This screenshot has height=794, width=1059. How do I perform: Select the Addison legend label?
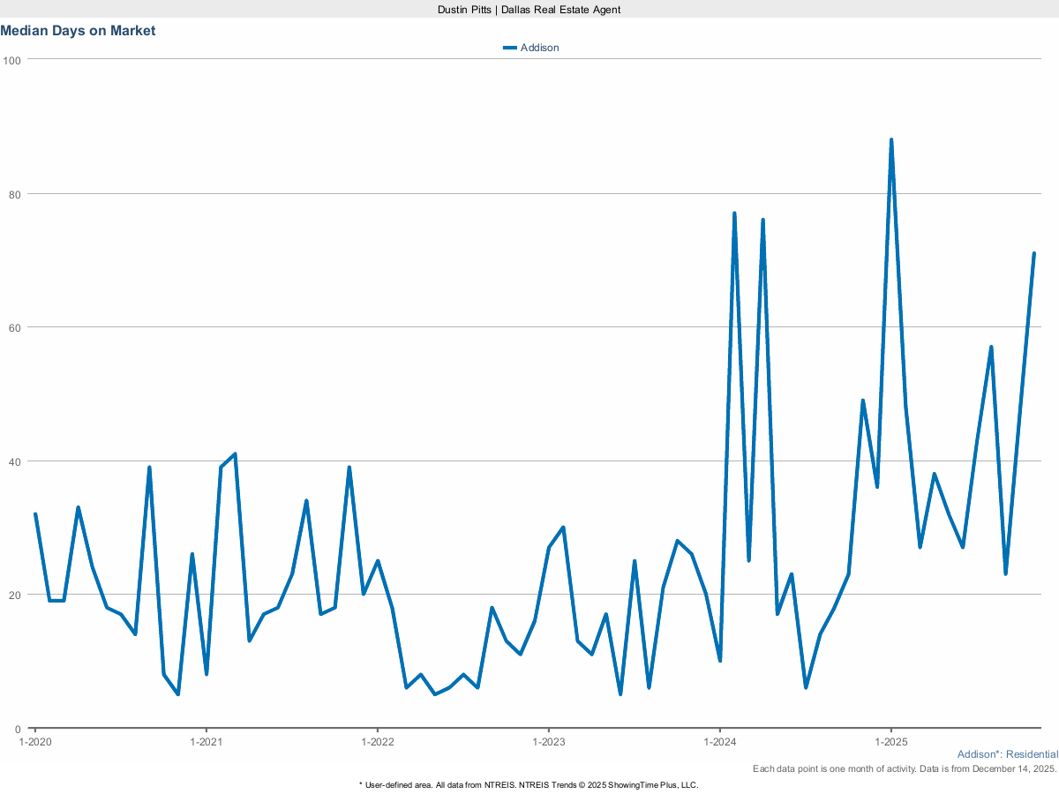coord(540,48)
